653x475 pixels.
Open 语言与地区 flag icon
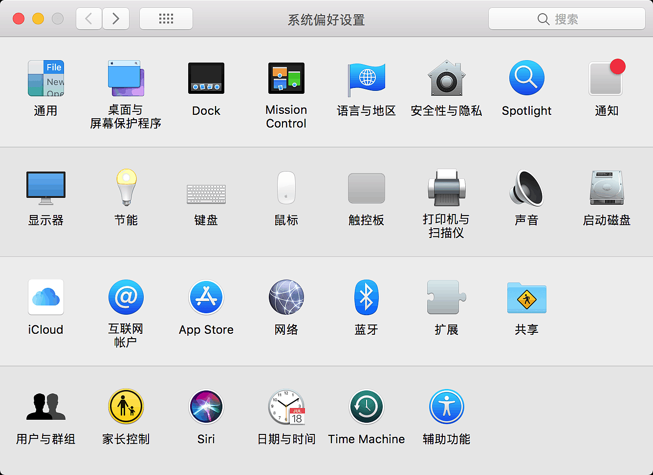tap(367, 78)
